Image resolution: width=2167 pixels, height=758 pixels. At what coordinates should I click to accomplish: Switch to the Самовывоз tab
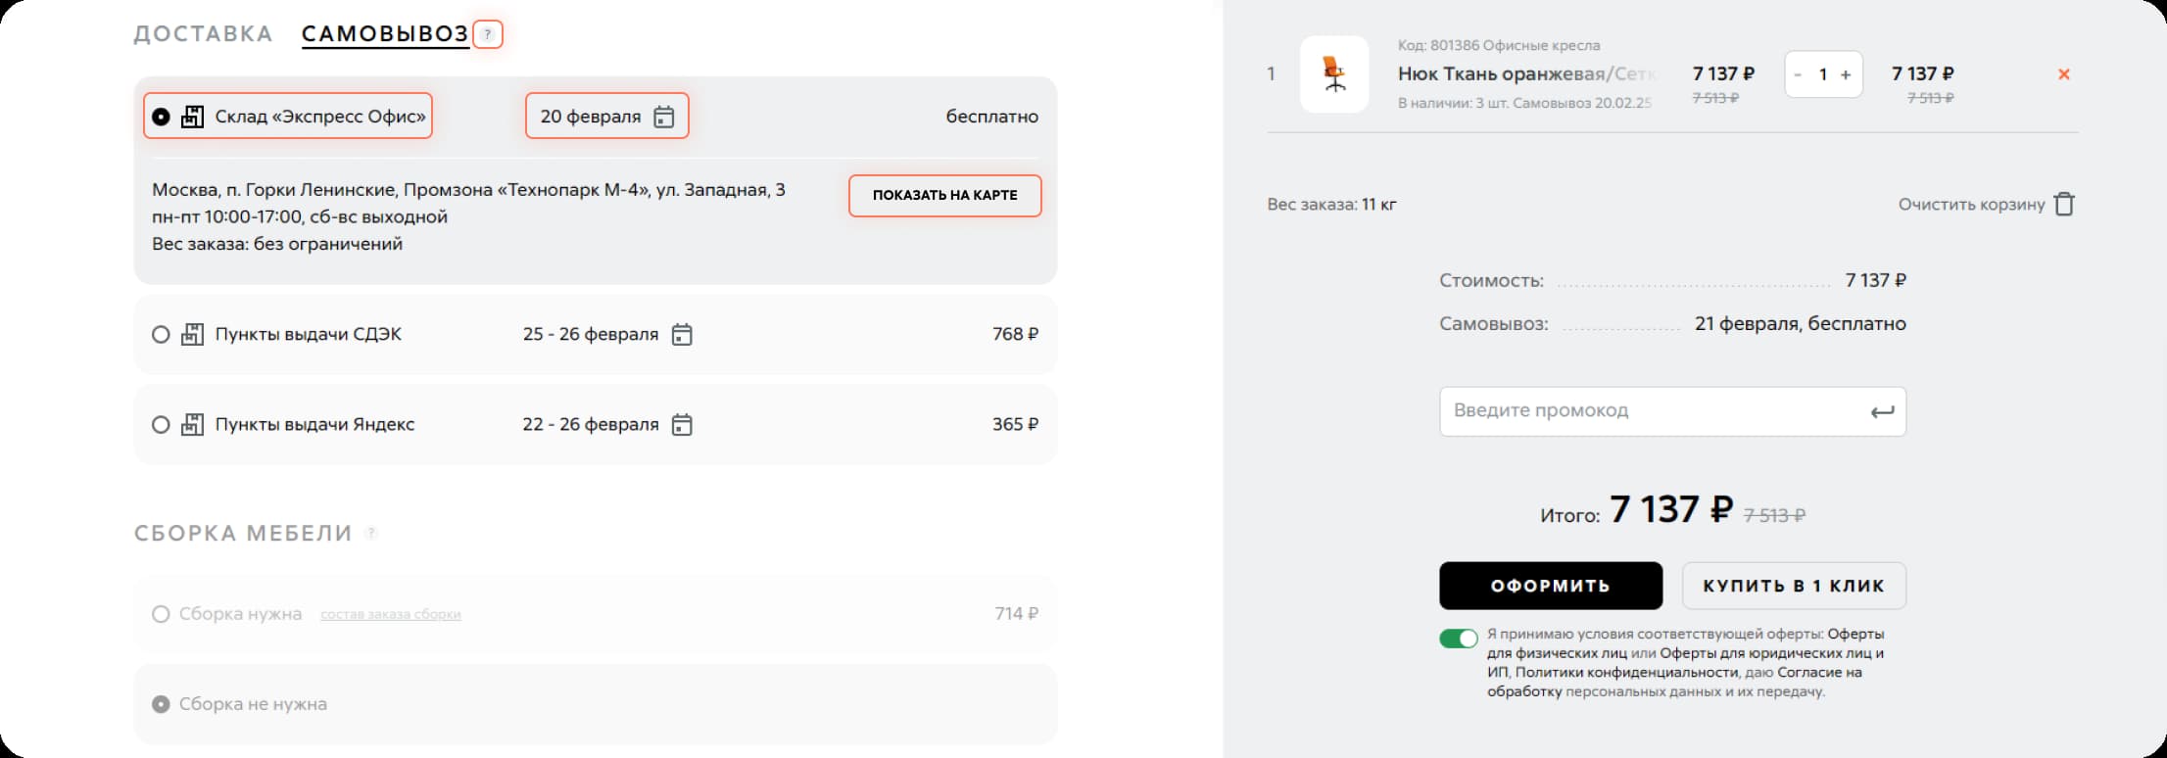pos(385,34)
